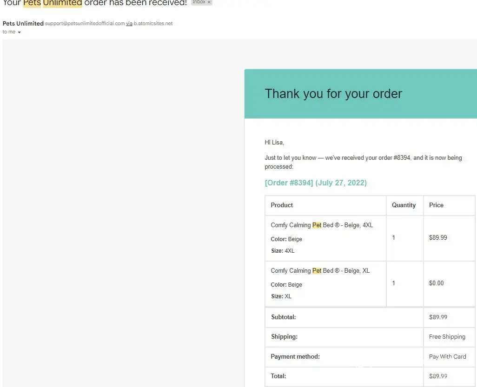Expand the 'to me' recipient details arrow
Viewport: 477px width, 387px height.
[19, 32]
